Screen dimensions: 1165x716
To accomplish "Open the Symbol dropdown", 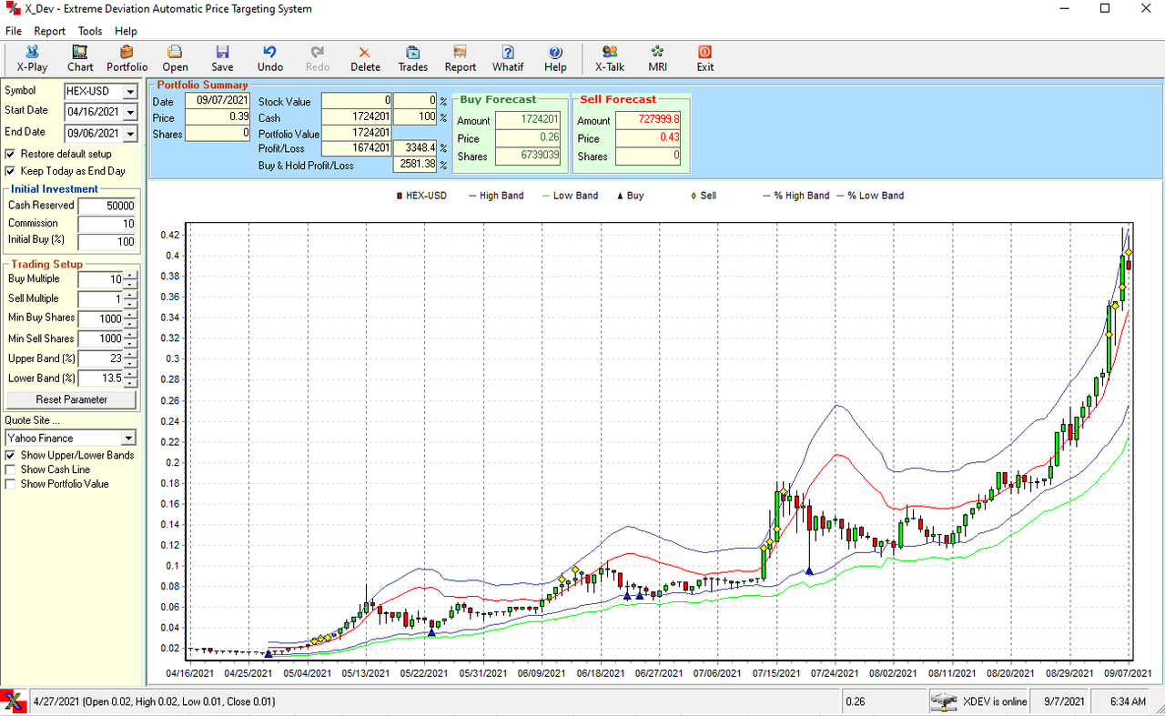I will click(x=130, y=91).
